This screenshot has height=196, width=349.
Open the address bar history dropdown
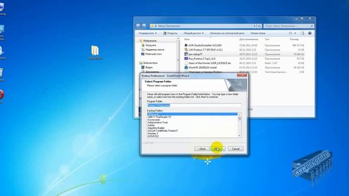(x=255, y=26)
